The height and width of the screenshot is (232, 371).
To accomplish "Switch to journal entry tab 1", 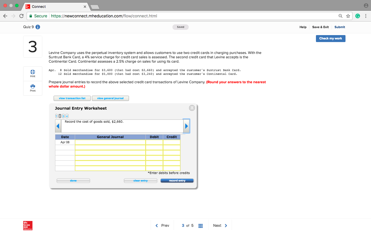I will pos(56,116).
